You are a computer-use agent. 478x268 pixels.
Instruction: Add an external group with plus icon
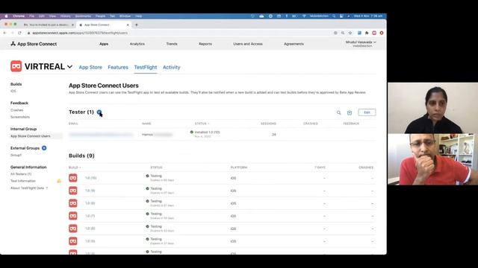44,148
